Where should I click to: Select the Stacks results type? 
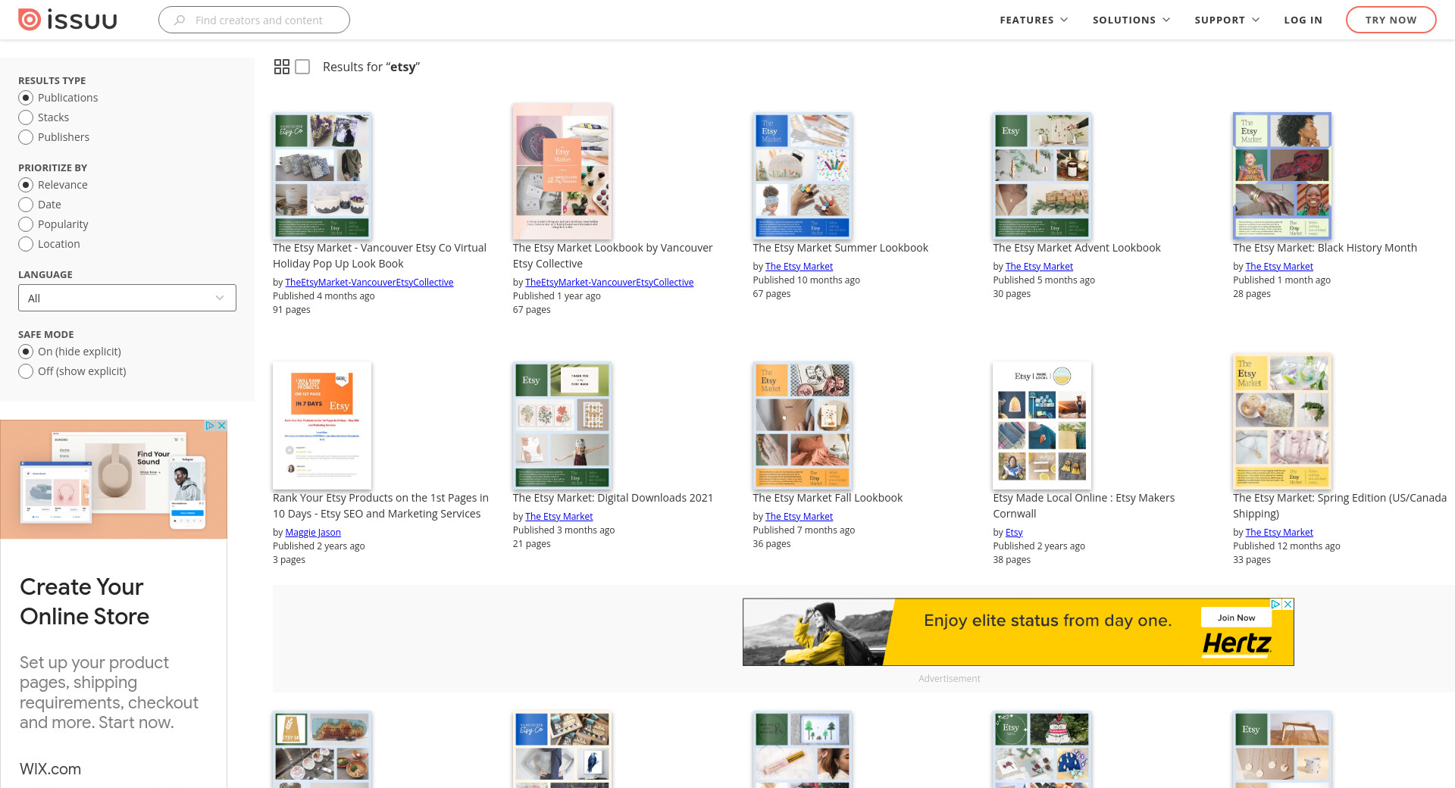[26, 117]
